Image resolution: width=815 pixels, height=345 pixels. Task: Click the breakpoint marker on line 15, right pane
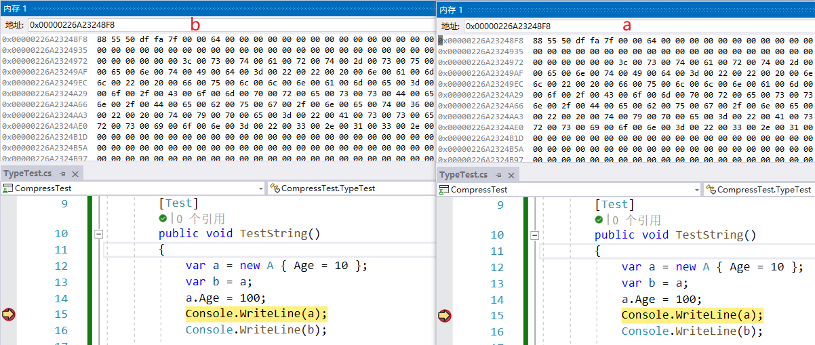pyautogui.click(x=445, y=315)
